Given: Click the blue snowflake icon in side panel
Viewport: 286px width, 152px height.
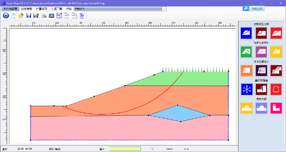Looking at the screenshot, I should pos(247,89).
